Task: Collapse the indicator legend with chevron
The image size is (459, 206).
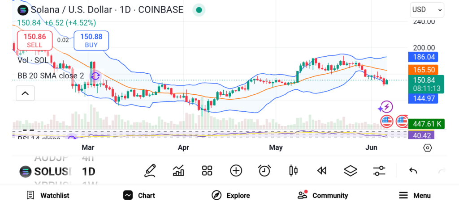Action: click(x=25, y=93)
